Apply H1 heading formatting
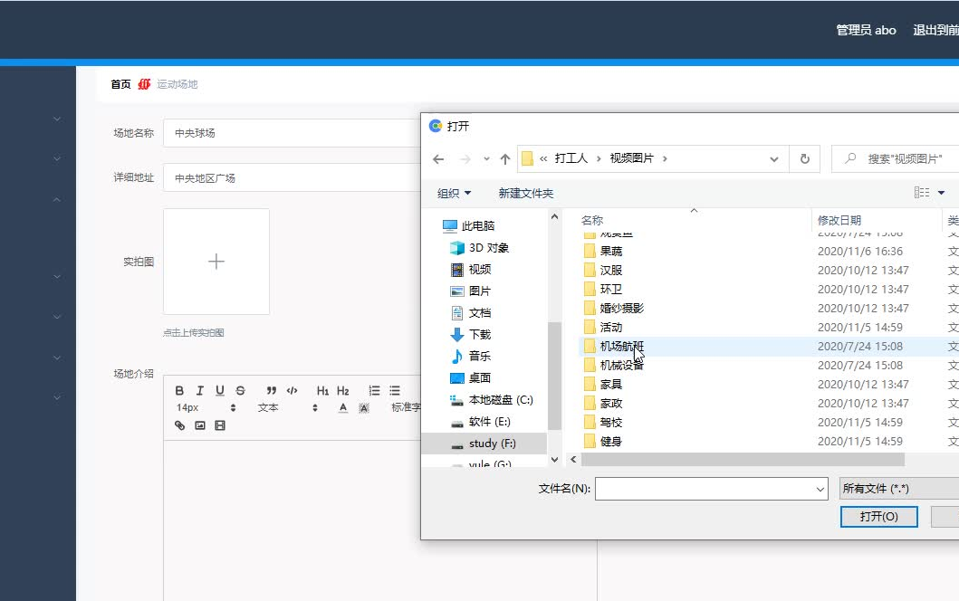The image size is (959, 601). point(322,390)
